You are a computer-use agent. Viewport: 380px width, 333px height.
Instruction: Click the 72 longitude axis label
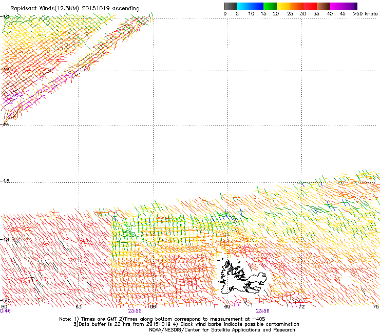[301, 307]
